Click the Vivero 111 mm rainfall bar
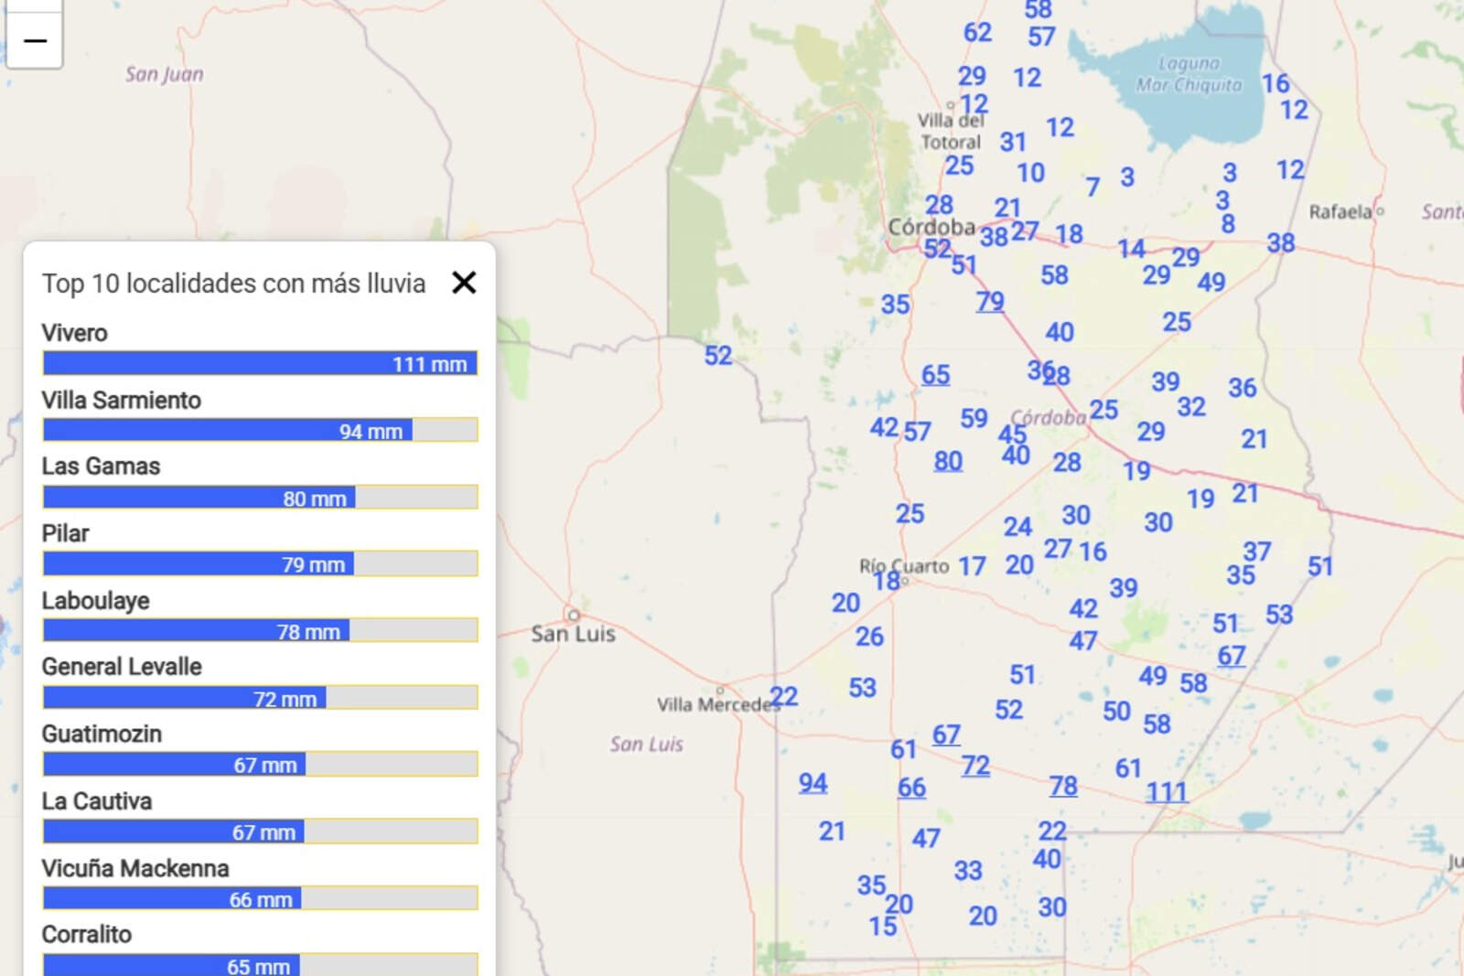The height and width of the screenshot is (976, 1464). click(260, 364)
